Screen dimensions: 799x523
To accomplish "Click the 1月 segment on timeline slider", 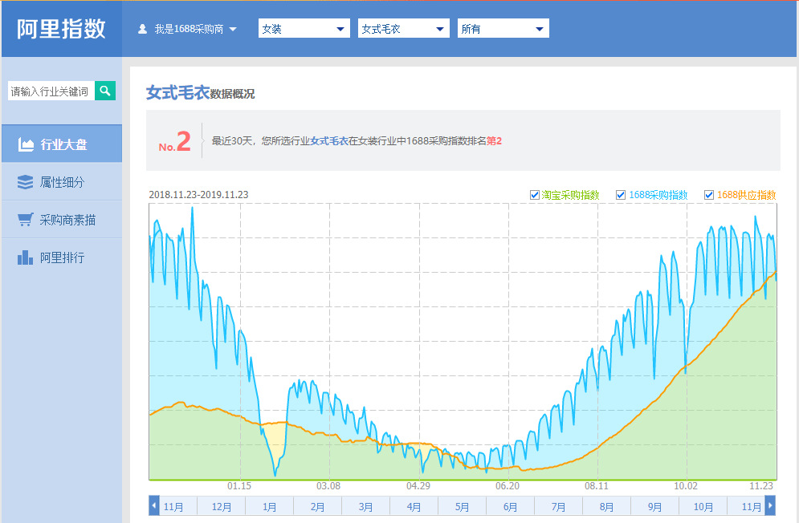I will pos(269,507).
